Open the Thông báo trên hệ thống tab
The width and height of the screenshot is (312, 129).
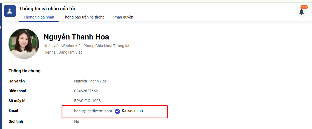click(83, 17)
